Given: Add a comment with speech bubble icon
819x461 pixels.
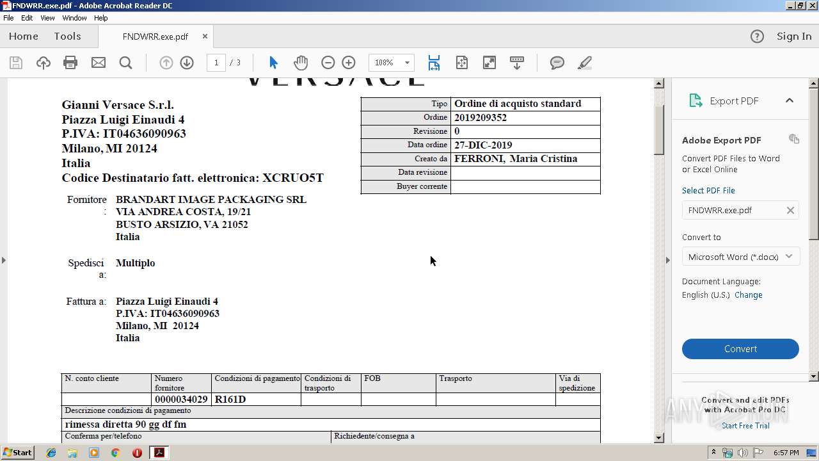Looking at the screenshot, I should tap(557, 63).
